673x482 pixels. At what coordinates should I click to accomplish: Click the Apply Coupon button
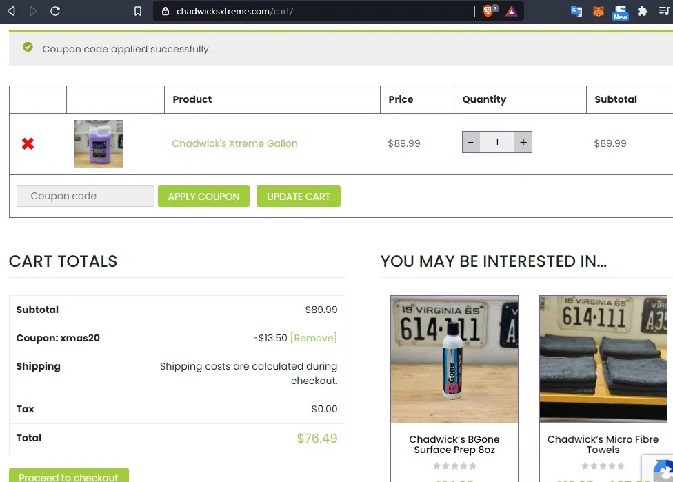pyautogui.click(x=203, y=196)
